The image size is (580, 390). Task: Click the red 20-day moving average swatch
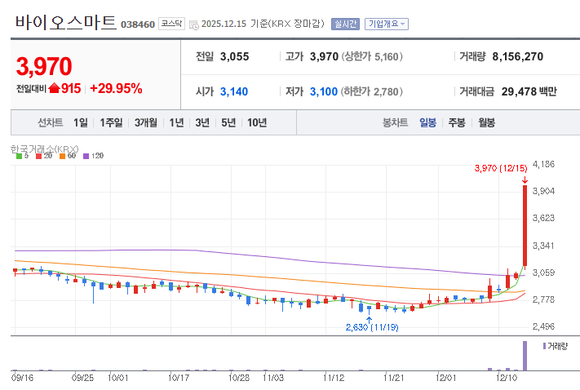[x=39, y=156]
